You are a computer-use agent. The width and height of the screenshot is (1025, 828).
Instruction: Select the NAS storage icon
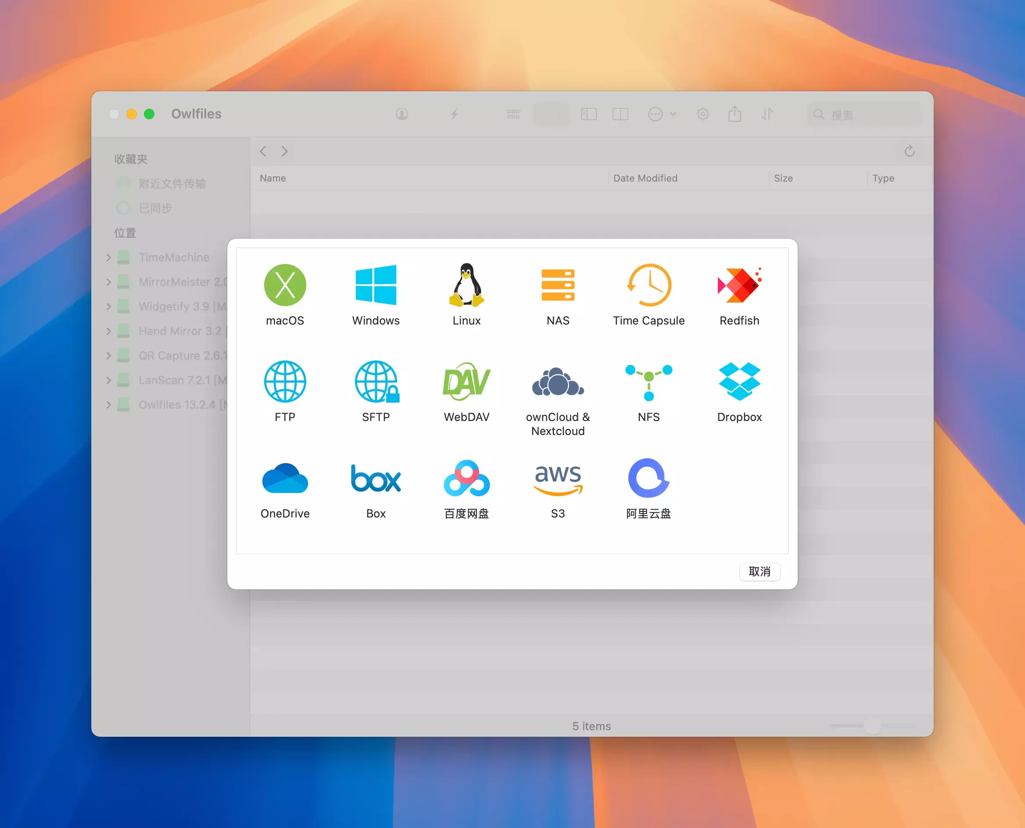[557, 285]
